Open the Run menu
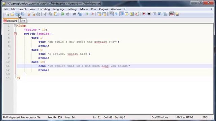The image size is (216, 121). click(93, 9)
